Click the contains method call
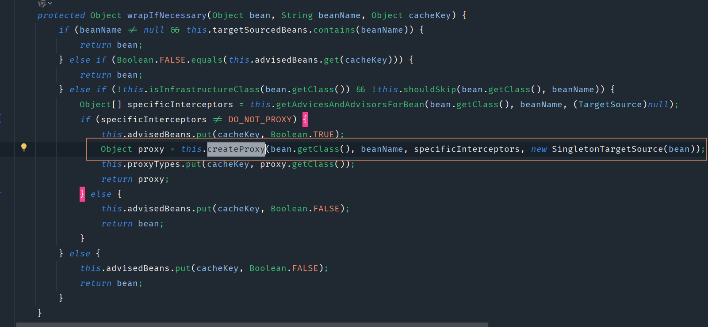Image resolution: width=708 pixels, height=327 pixels. [x=334, y=30]
